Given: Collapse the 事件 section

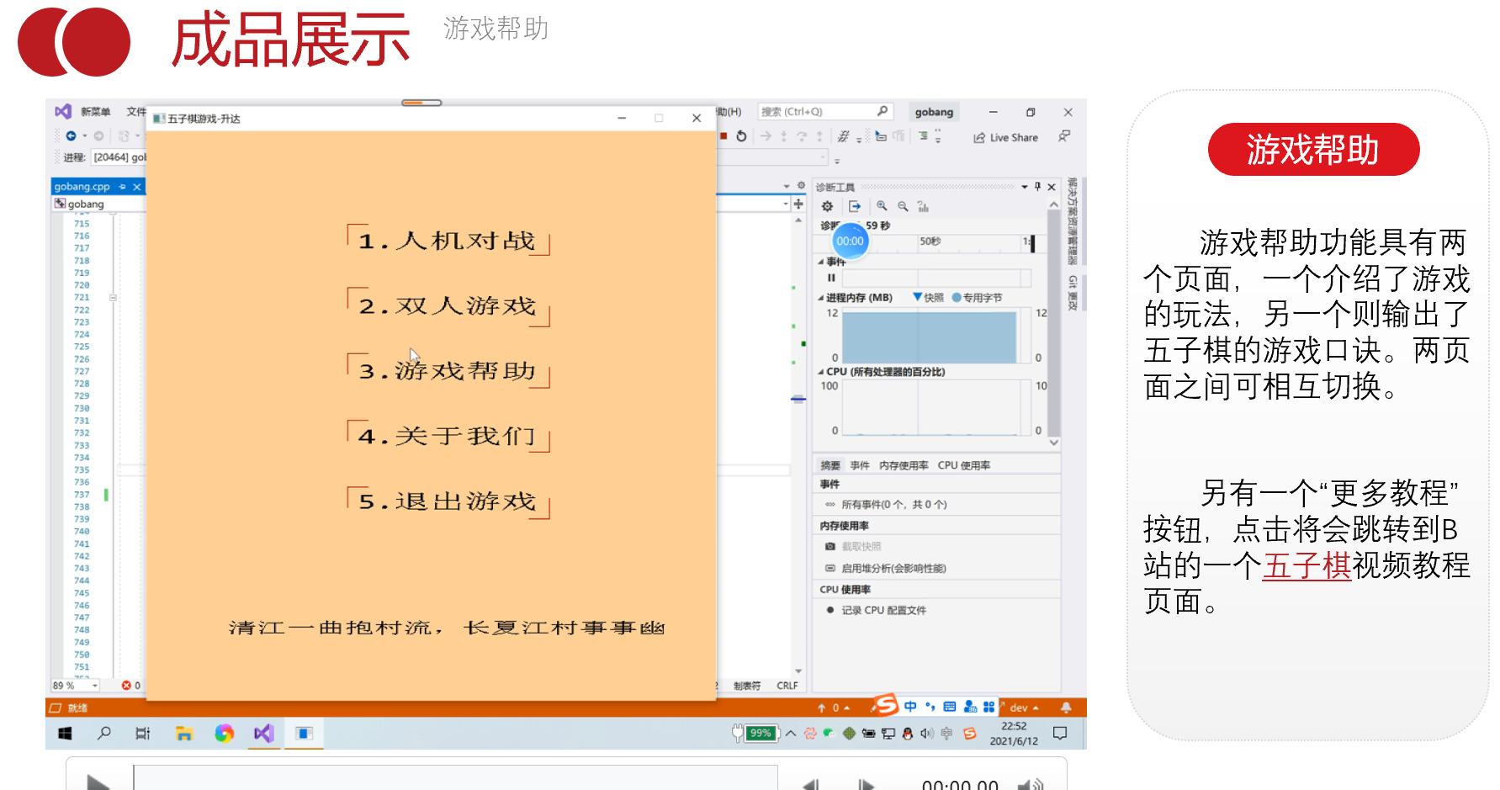Looking at the screenshot, I should pyautogui.click(x=820, y=261).
